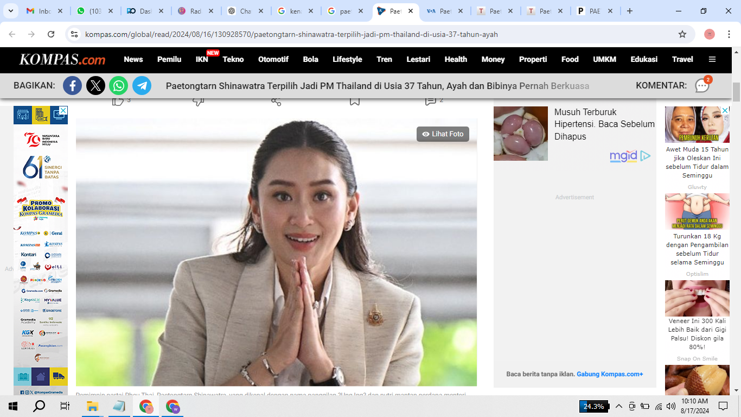Bookmark this page with the star icon

[682, 34]
